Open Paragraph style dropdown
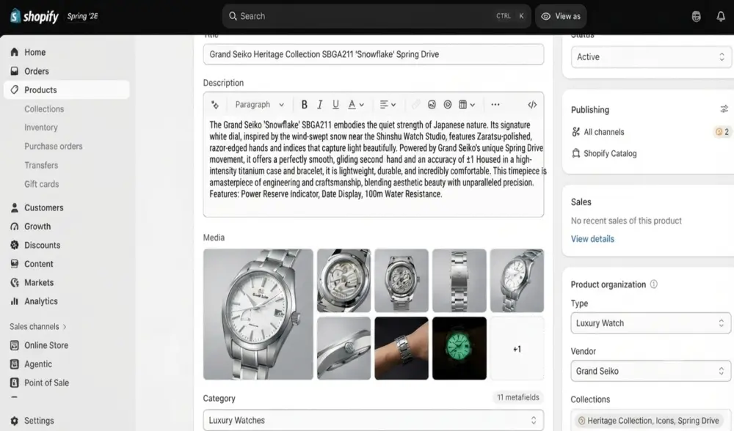 pos(259,105)
